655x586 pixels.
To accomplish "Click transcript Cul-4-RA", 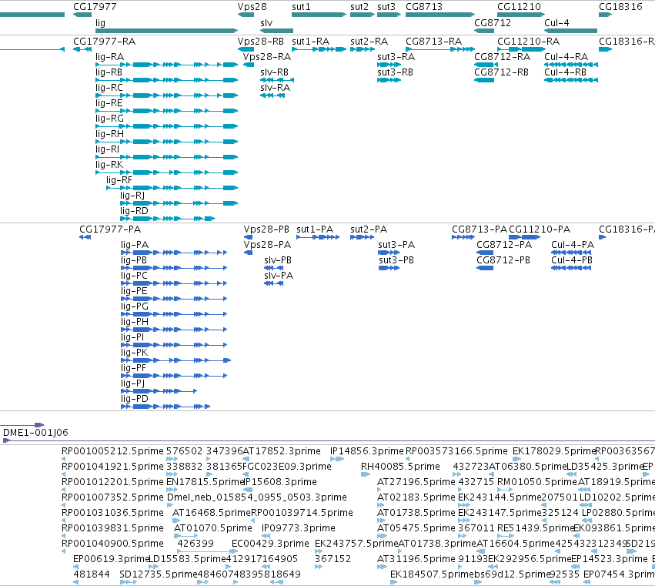I will click(571, 65).
